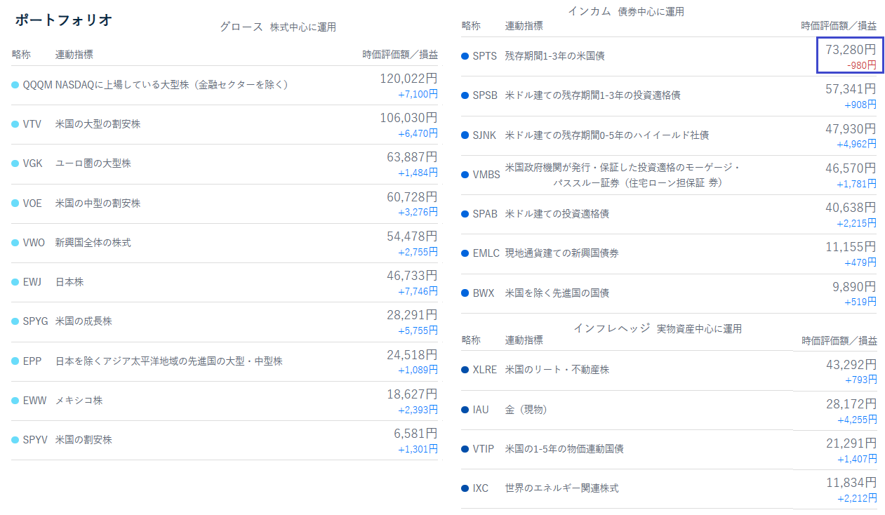The width and height of the screenshot is (885, 515).
Task: Click the メキシコ株 index description
Action: coord(79,401)
